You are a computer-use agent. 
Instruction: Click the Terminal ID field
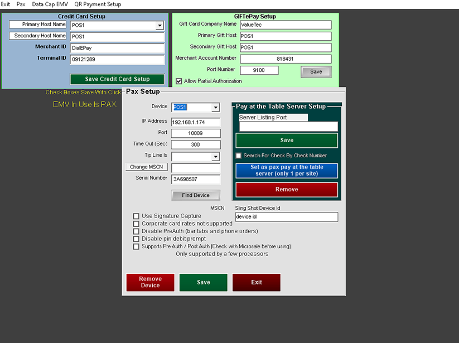pos(117,59)
